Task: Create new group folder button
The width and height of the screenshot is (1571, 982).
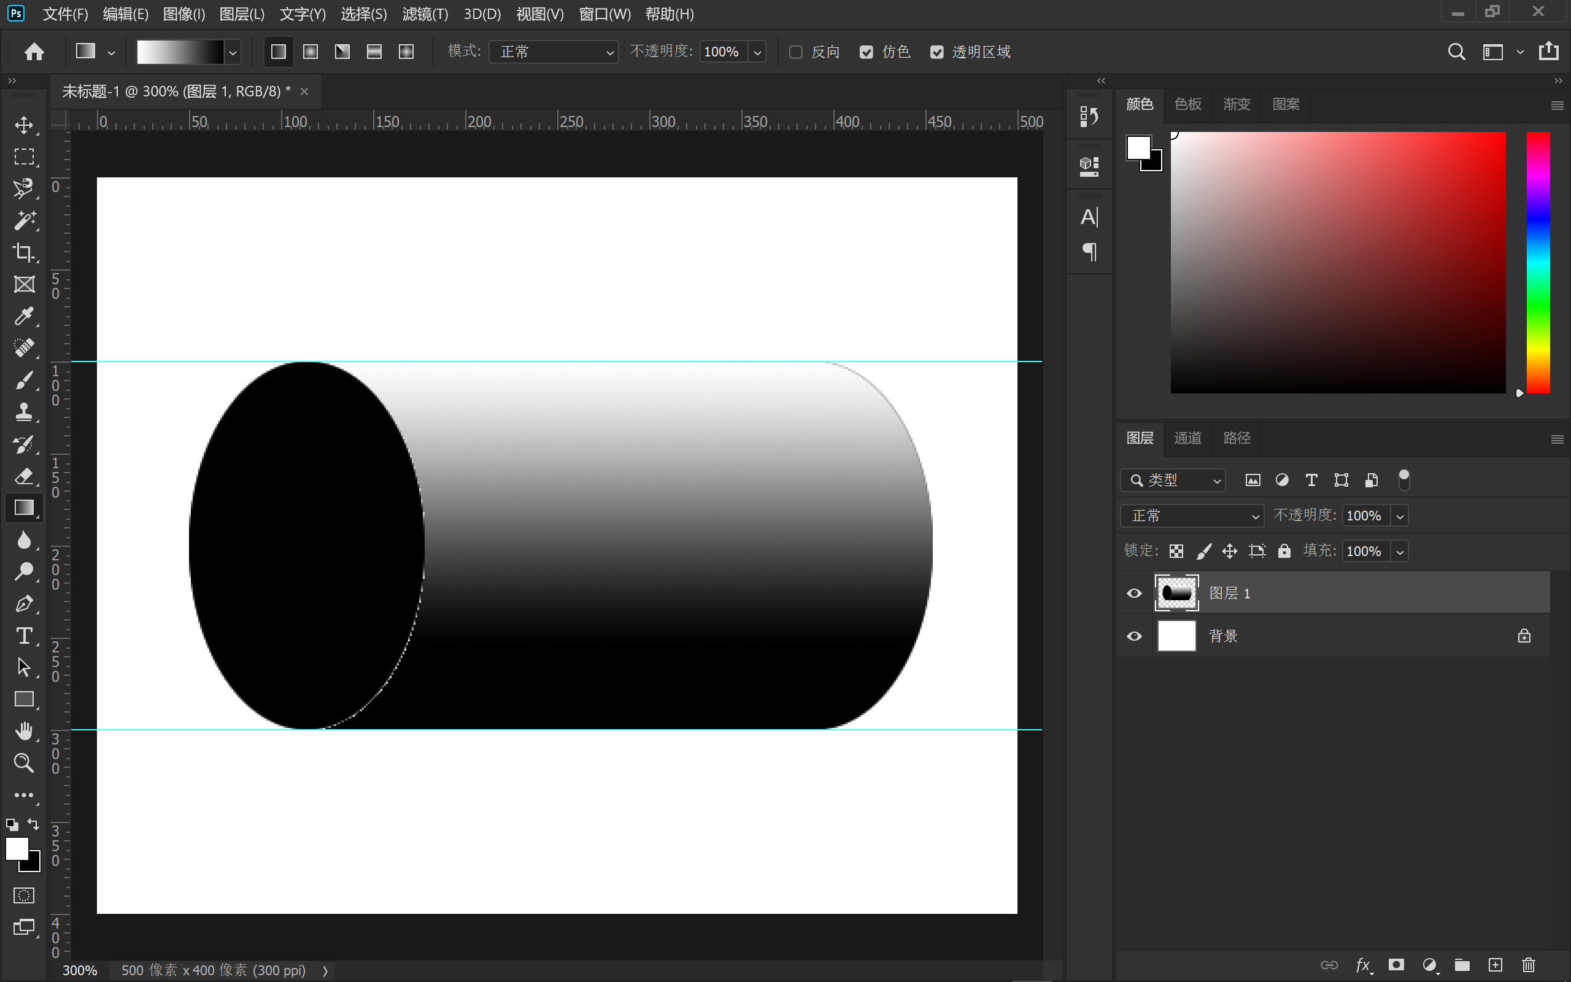Action: tap(1462, 964)
